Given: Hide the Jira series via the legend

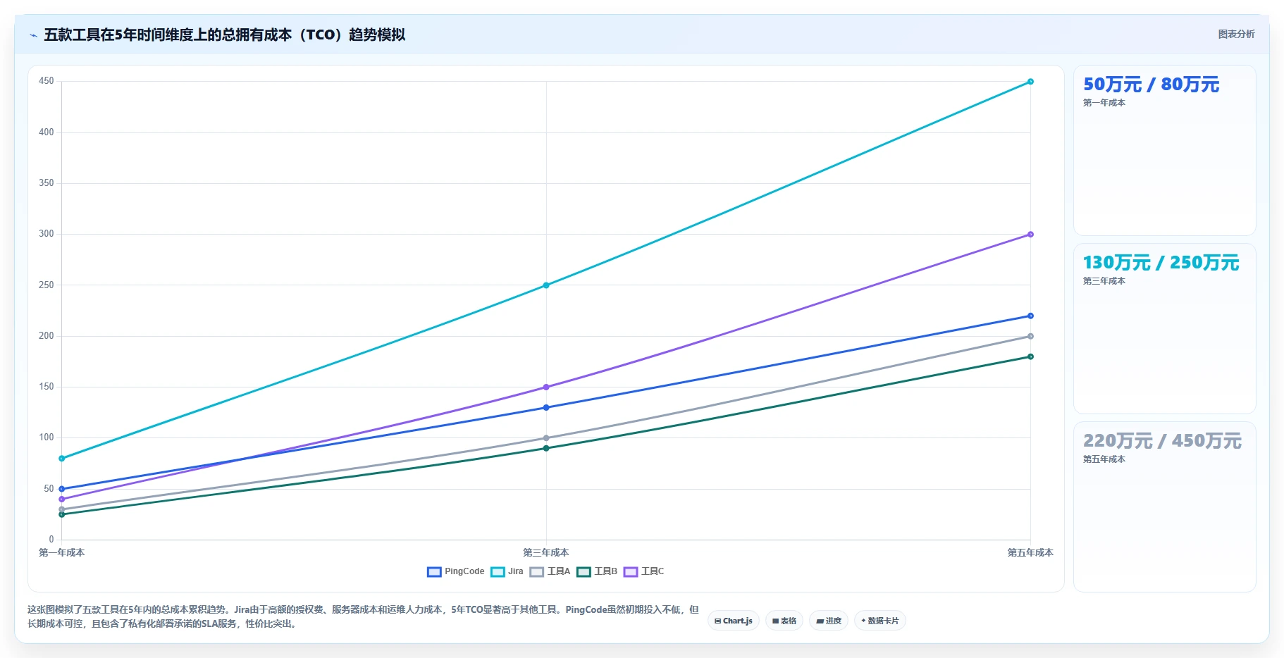Looking at the screenshot, I should point(507,571).
